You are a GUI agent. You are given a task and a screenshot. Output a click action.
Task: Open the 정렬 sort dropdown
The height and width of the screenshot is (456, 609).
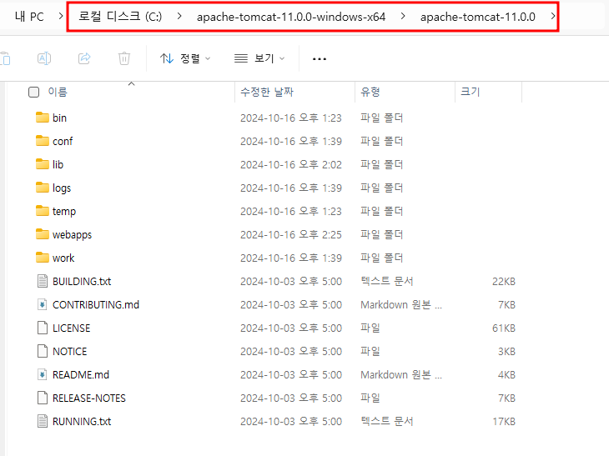185,58
